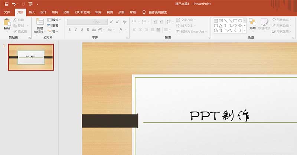Select the left brace shape
This screenshot has height=155, width=297.
point(235,30)
